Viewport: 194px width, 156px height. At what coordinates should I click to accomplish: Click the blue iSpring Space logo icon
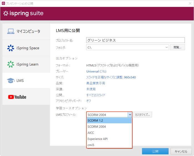(x=11, y=48)
